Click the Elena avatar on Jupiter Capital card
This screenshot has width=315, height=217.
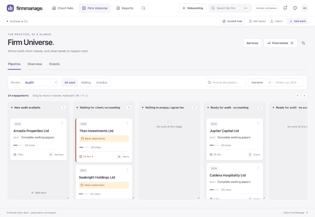pyautogui.click(x=250, y=155)
